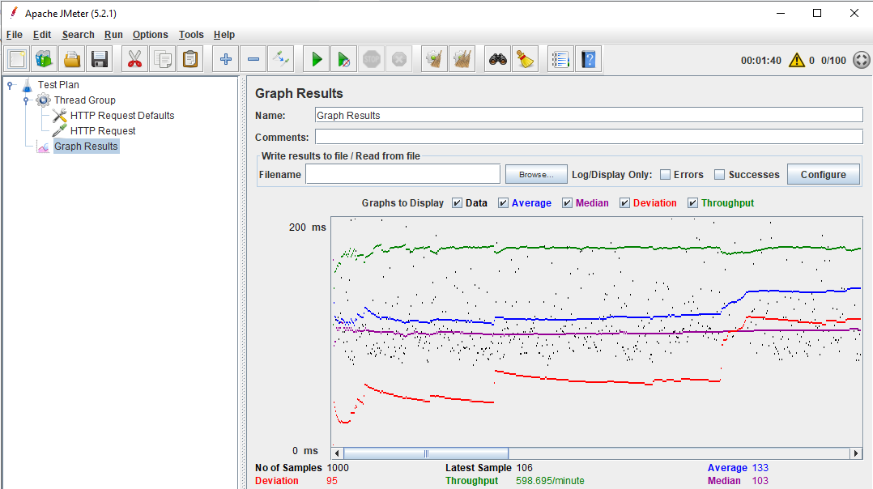Open the JMeter Help icon
873x489 pixels.
[x=588, y=58]
